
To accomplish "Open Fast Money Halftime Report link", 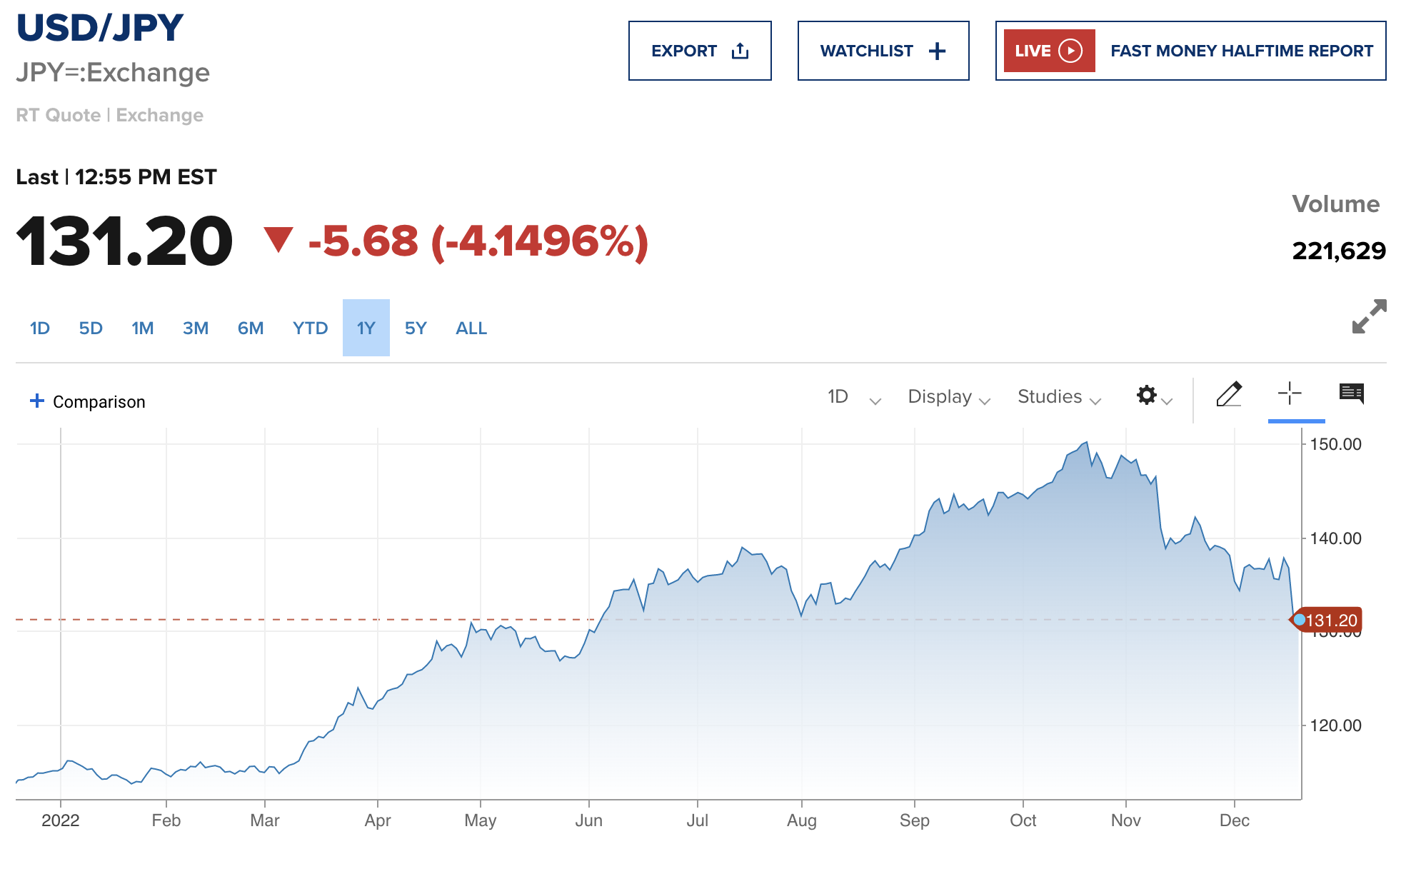I will pyautogui.click(x=1241, y=51).
